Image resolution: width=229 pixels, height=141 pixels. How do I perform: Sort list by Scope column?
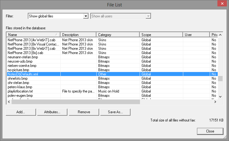point(161,35)
